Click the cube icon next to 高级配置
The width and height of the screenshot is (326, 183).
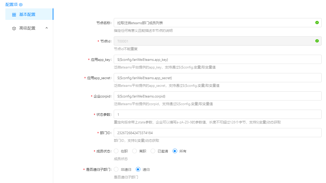tap(14, 29)
